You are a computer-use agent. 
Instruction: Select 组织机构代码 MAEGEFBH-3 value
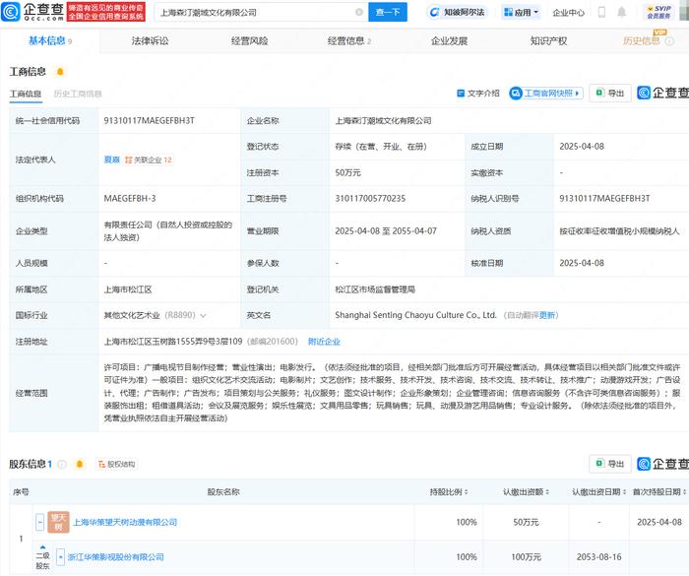[x=130, y=198]
